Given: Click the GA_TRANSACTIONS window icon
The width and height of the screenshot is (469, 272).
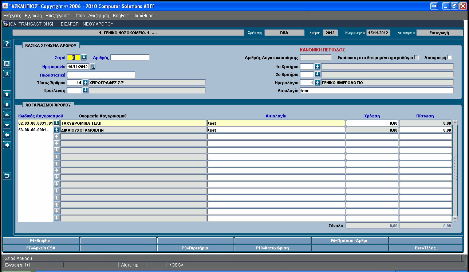Looking at the screenshot, I should [6, 24].
